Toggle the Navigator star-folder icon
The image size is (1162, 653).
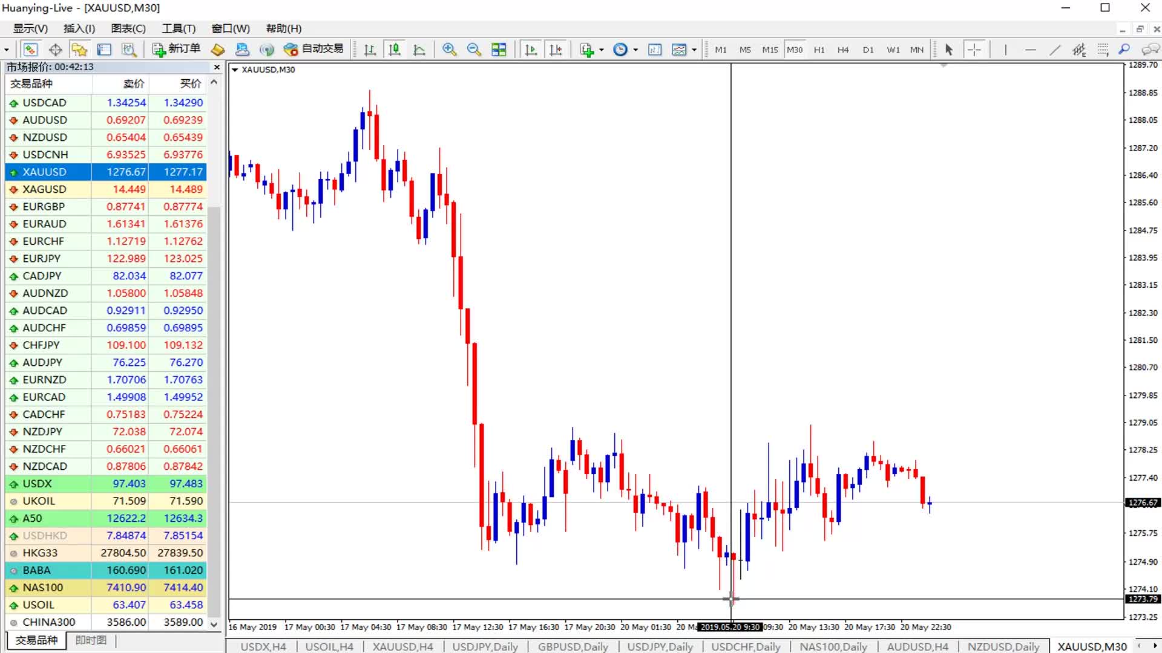pos(79,50)
